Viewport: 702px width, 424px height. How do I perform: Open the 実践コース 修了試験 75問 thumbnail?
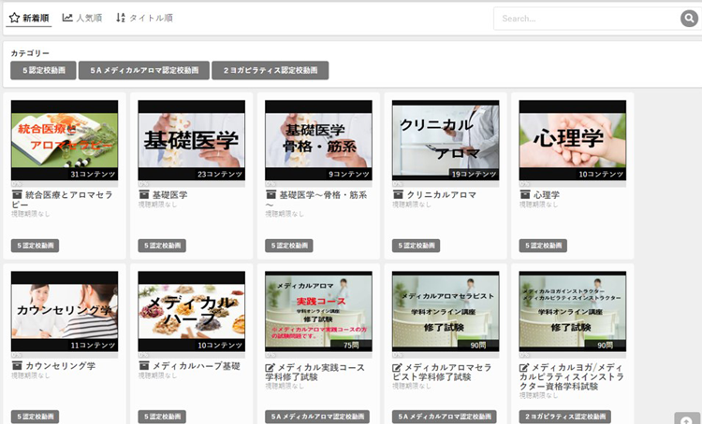318,311
